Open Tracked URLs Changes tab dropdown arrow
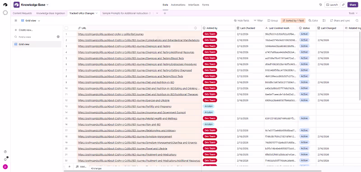This screenshot has width=361, height=172. 97,14
